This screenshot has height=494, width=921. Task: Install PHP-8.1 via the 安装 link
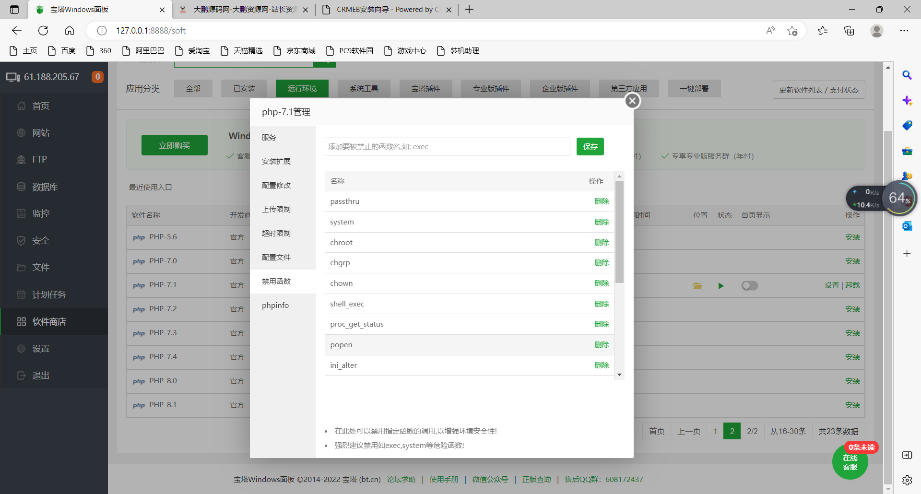point(852,405)
